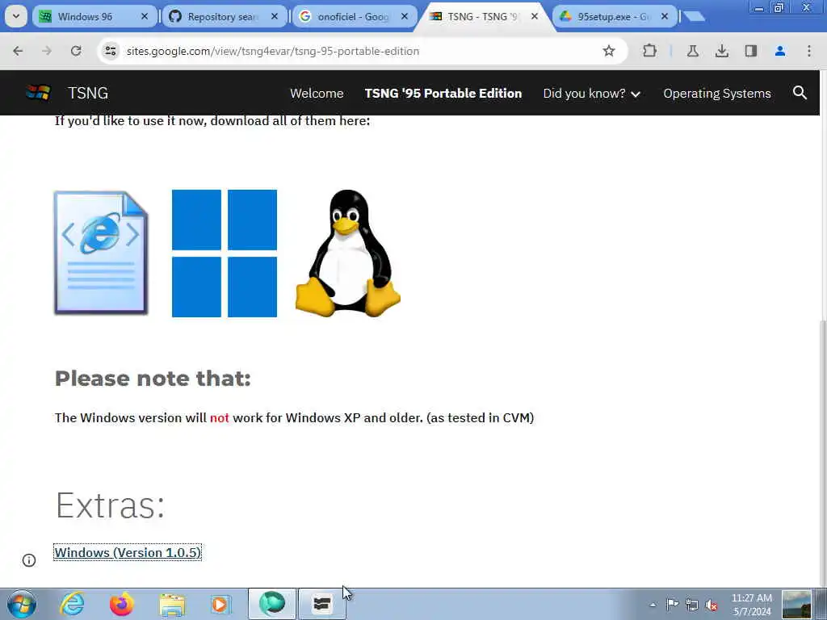Open the Chrome downloads icon
827x620 pixels.
[721, 51]
